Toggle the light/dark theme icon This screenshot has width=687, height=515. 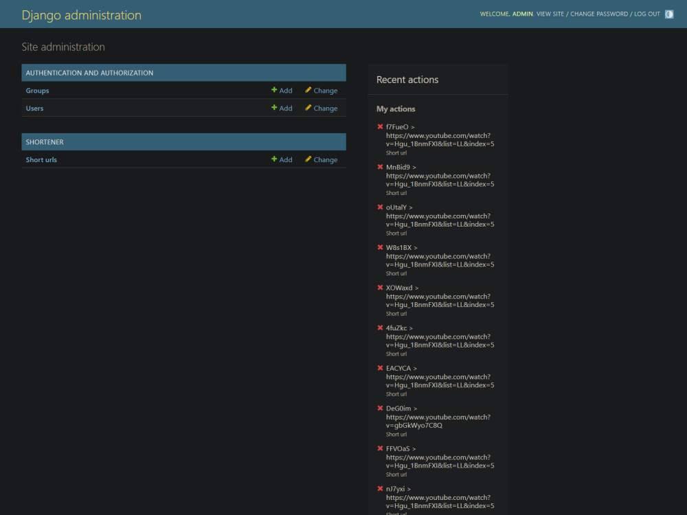point(668,14)
